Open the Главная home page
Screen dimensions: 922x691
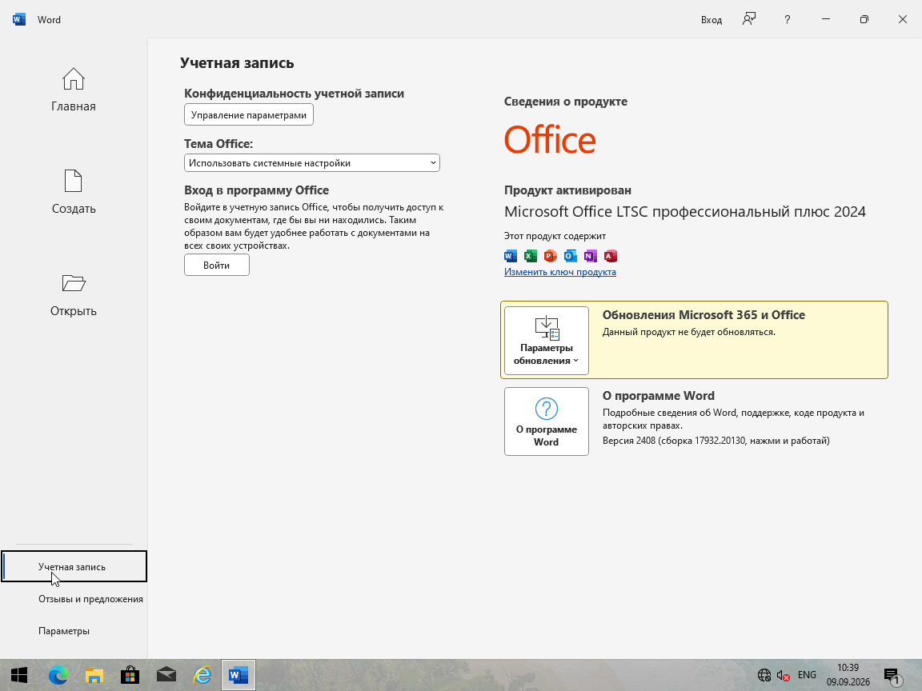(74, 90)
